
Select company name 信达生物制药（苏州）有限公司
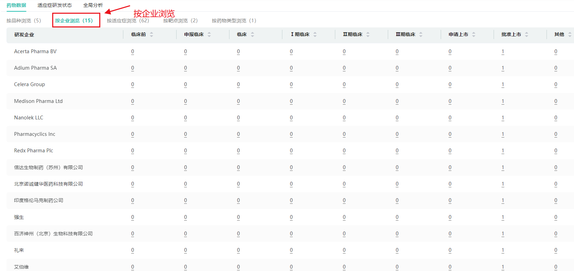(48, 167)
